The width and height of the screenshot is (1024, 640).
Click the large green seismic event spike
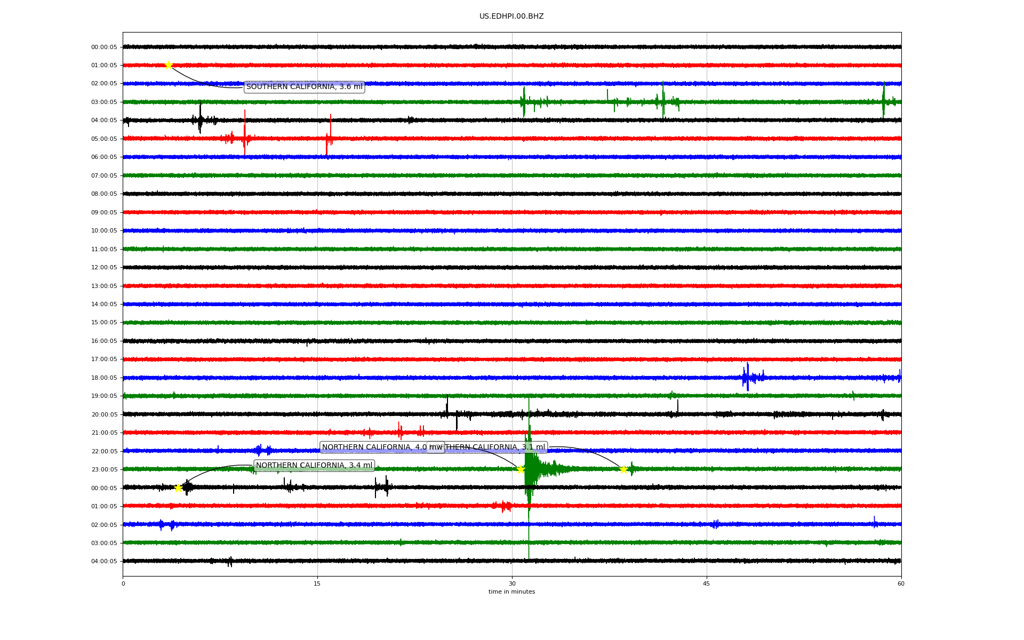(529, 469)
